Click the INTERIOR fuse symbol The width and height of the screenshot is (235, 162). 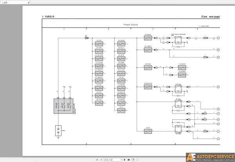[182, 75]
